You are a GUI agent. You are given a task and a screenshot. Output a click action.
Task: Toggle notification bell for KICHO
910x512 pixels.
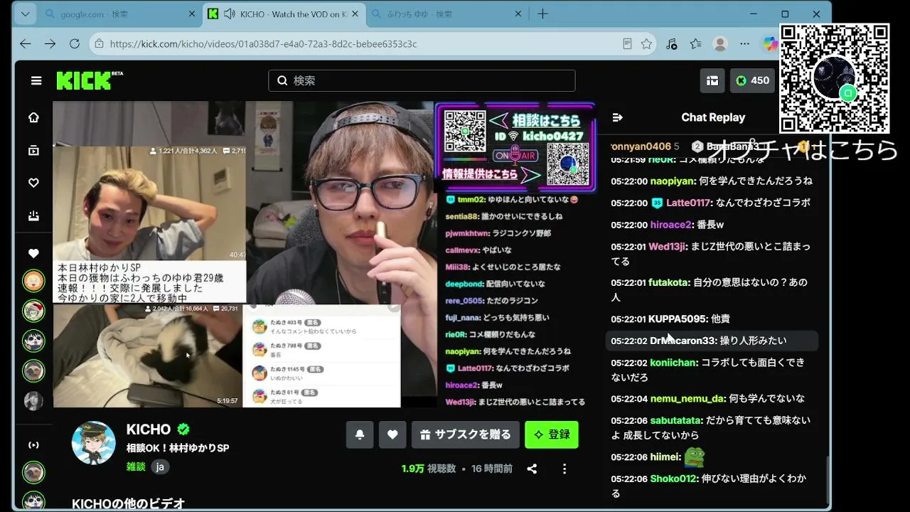360,434
